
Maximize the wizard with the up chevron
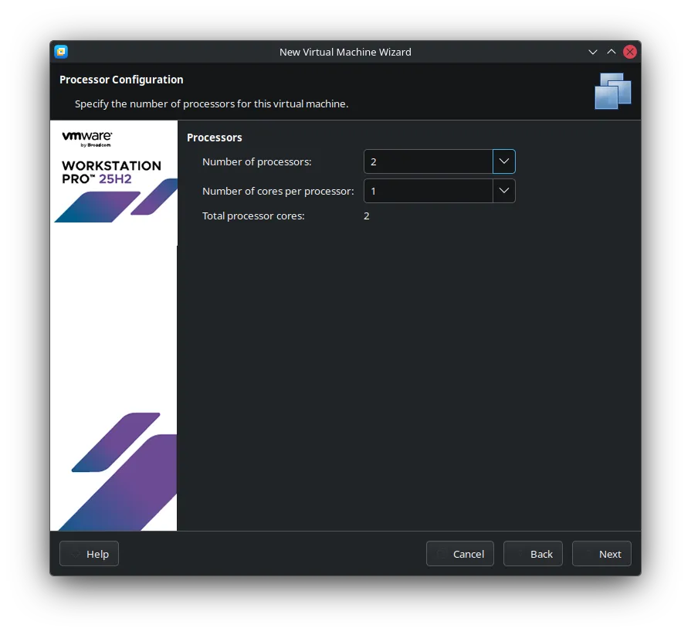click(611, 52)
